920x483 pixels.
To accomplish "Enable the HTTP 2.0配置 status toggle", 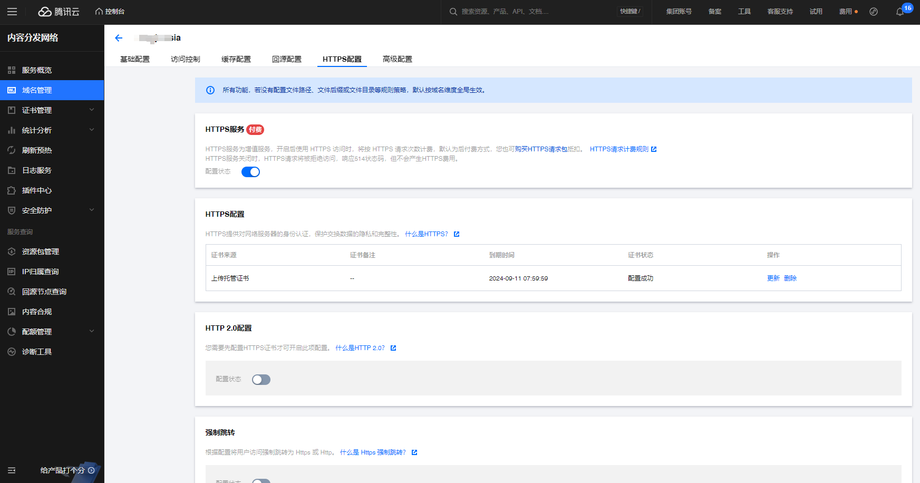I will pyautogui.click(x=261, y=380).
